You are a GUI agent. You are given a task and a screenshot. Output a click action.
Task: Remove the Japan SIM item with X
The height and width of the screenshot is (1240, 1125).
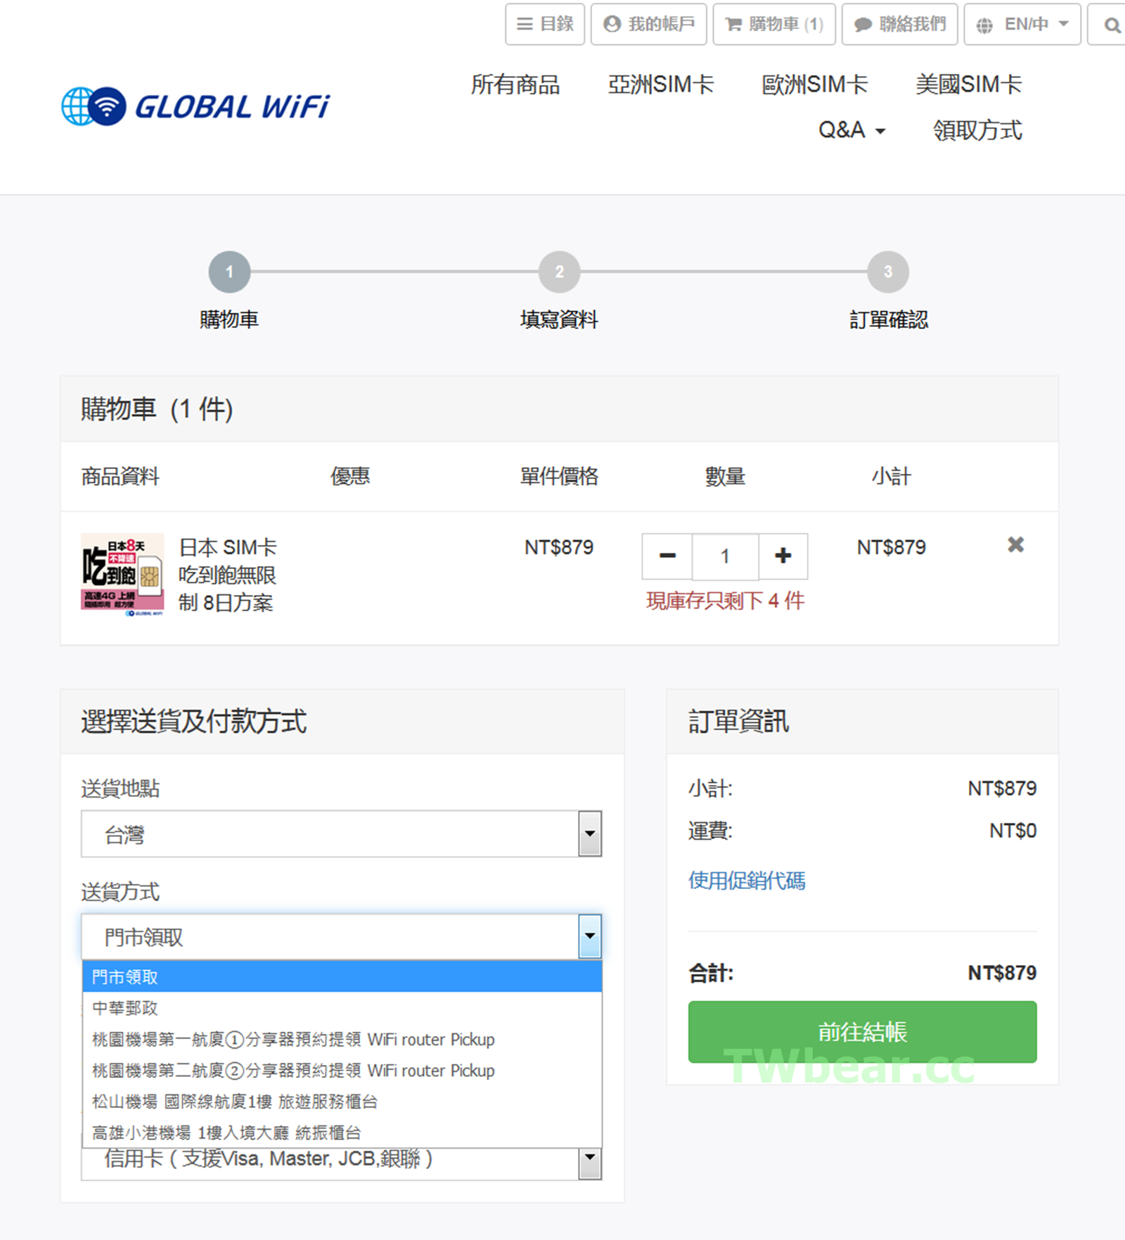[1015, 545]
